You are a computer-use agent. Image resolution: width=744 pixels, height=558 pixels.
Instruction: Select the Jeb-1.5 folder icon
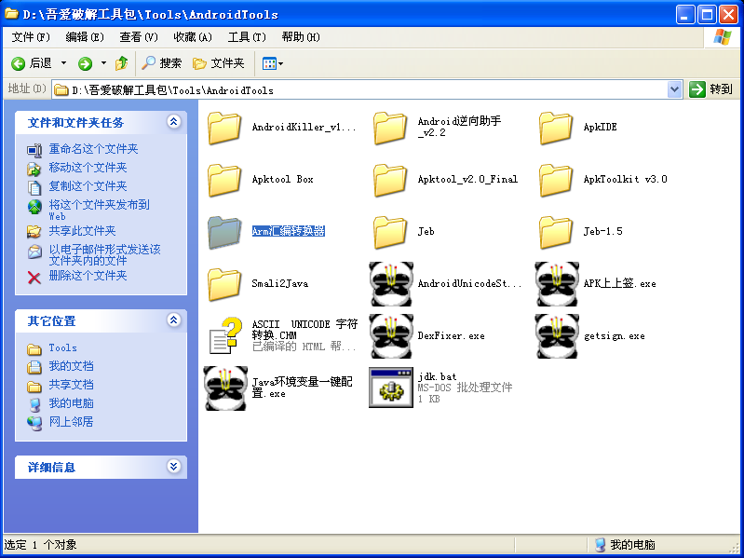tap(556, 232)
